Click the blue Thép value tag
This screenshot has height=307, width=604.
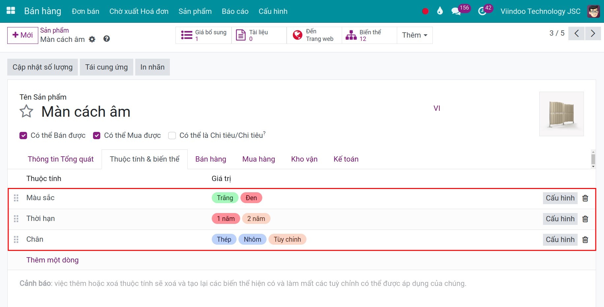pos(224,239)
